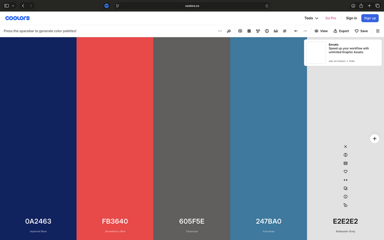The width and height of the screenshot is (384, 240).
Task: Click the glasses color blindness icon
Action: tap(276, 31)
